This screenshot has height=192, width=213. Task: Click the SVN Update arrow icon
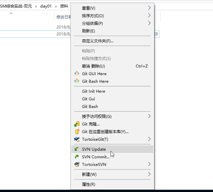pos(76,149)
